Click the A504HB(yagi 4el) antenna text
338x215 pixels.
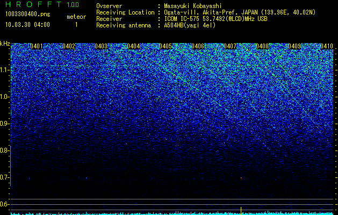[x=190, y=25]
